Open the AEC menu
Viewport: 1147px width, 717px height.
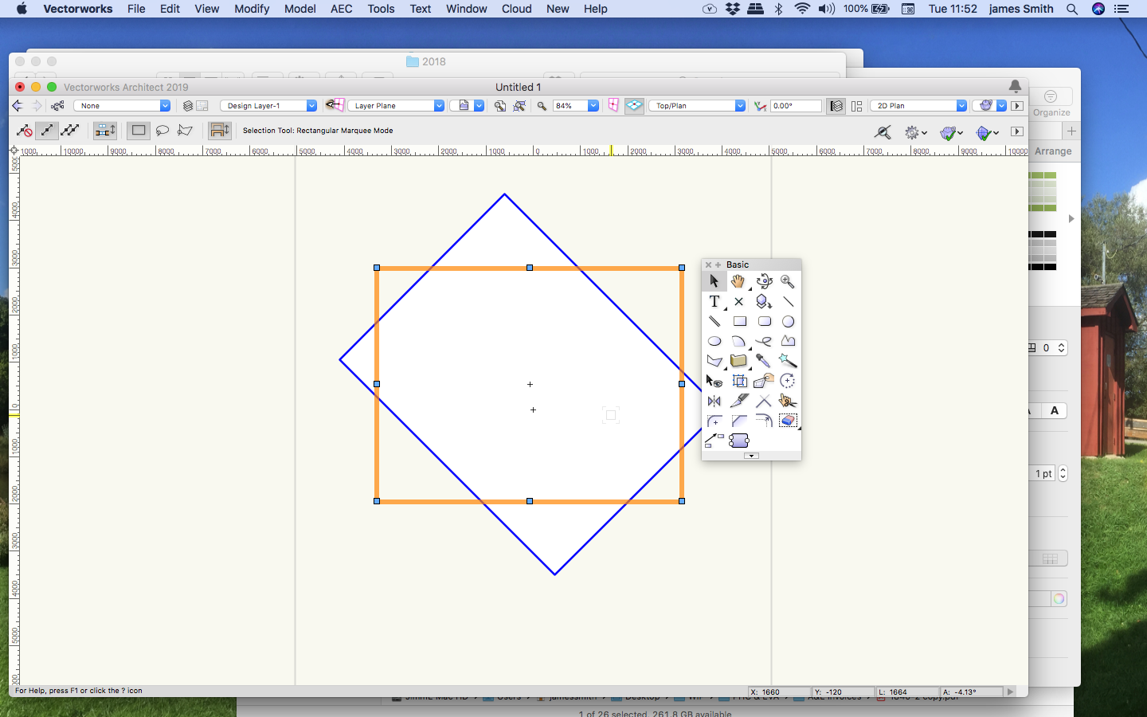(x=341, y=9)
